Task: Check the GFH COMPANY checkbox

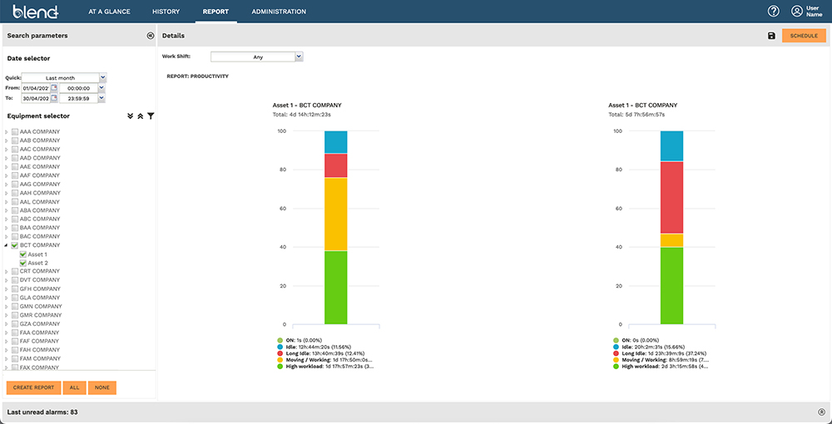Action: point(15,288)
